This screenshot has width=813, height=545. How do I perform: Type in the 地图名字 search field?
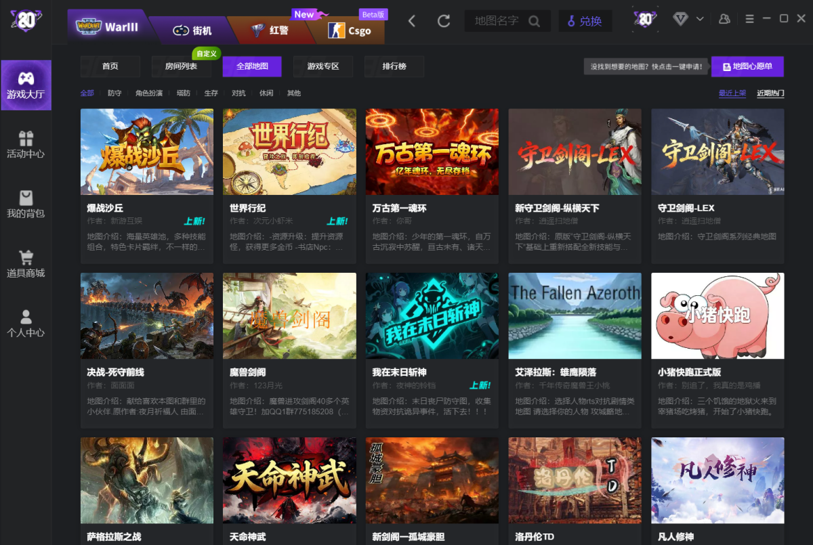coord(497,21)
